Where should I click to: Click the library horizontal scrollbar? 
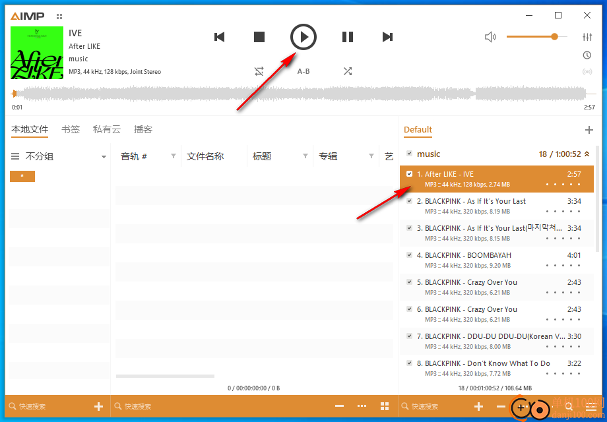(x=166, y=376)
